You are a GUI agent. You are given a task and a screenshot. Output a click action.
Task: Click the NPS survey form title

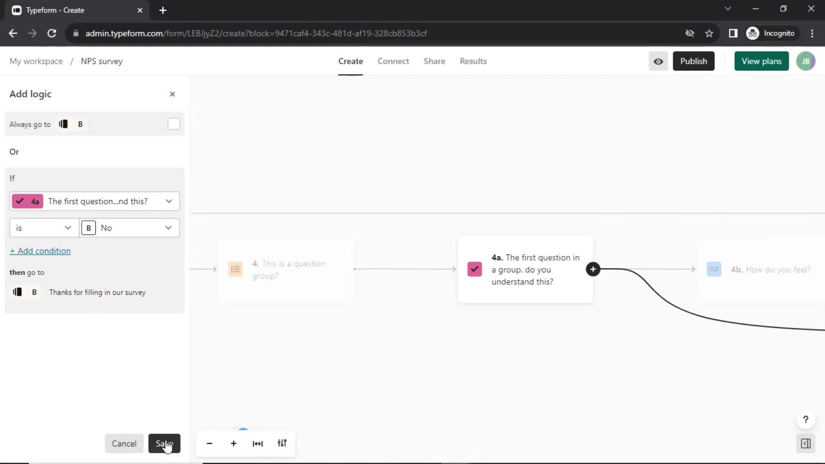(101, 61)
